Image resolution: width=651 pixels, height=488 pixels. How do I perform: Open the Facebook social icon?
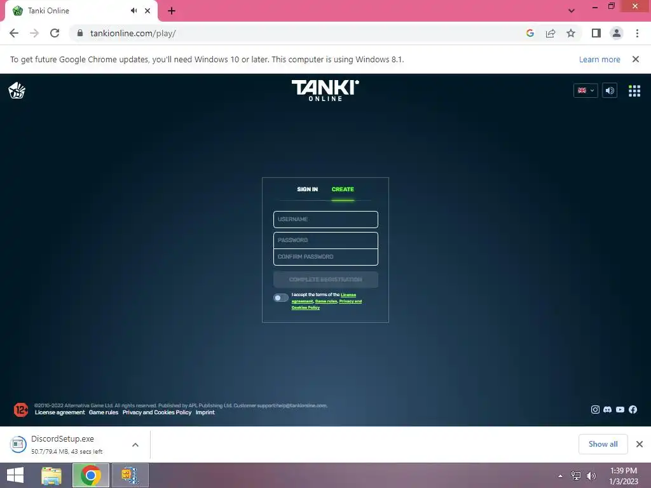(633, 410)
